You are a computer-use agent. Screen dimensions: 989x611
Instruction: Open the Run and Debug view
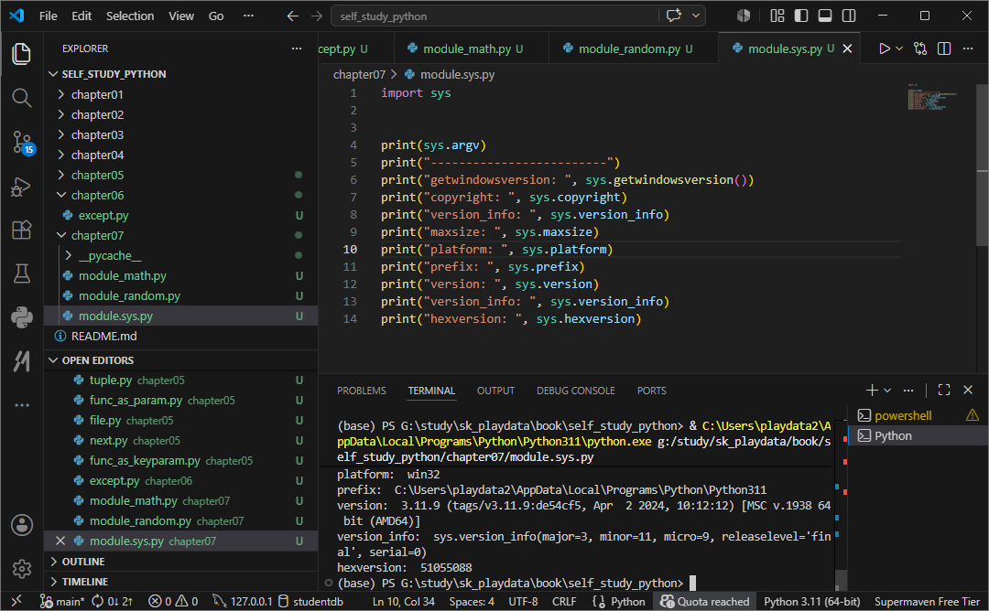click(x=21, y=188)
